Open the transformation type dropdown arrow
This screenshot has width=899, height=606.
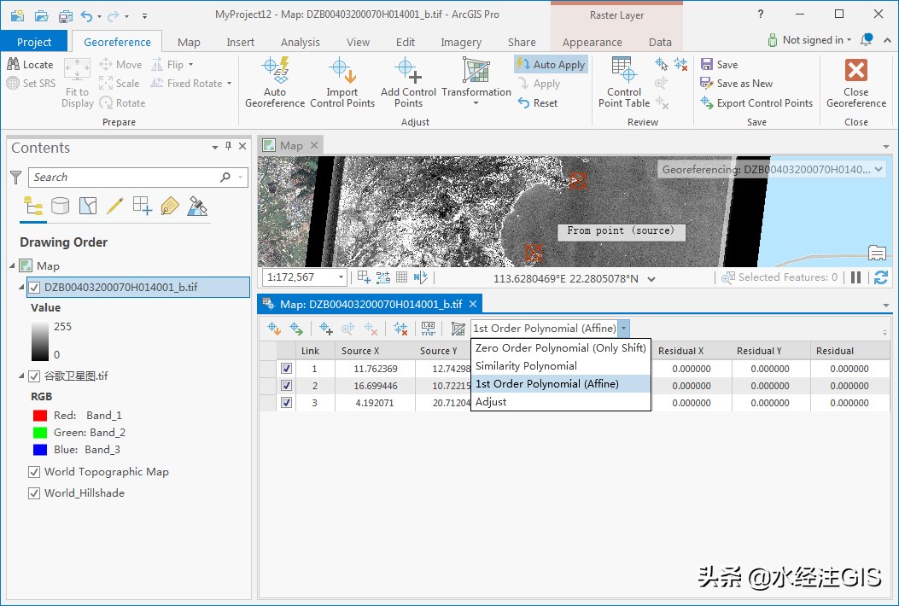[x=624, y=329]
